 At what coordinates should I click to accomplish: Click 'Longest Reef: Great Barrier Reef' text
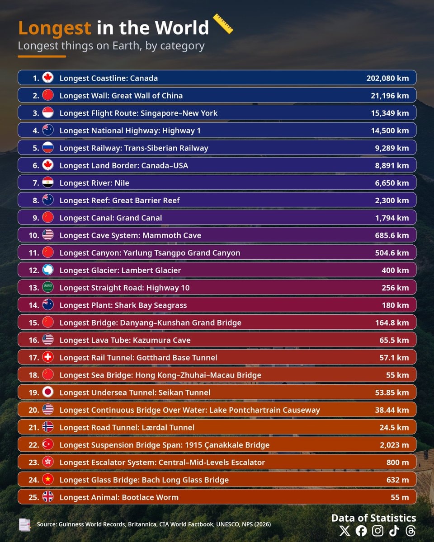coord(120,201)
